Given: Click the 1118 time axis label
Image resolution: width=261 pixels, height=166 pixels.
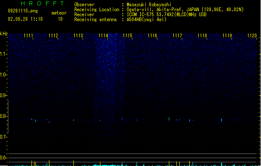Looking at the screenshot, I should [x=202, y=36].
